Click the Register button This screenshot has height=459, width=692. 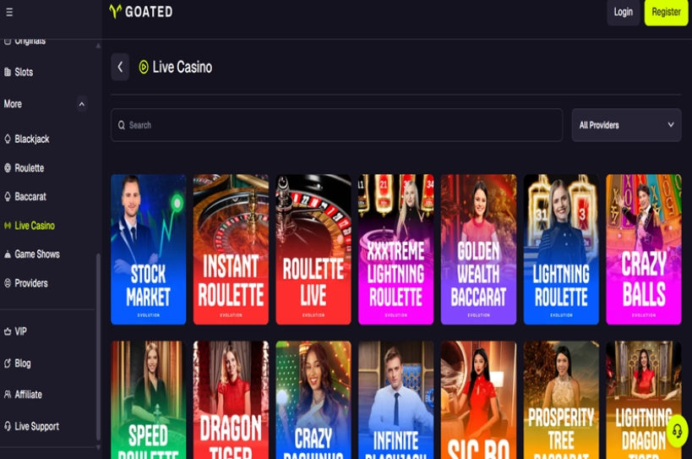[666, 12]
